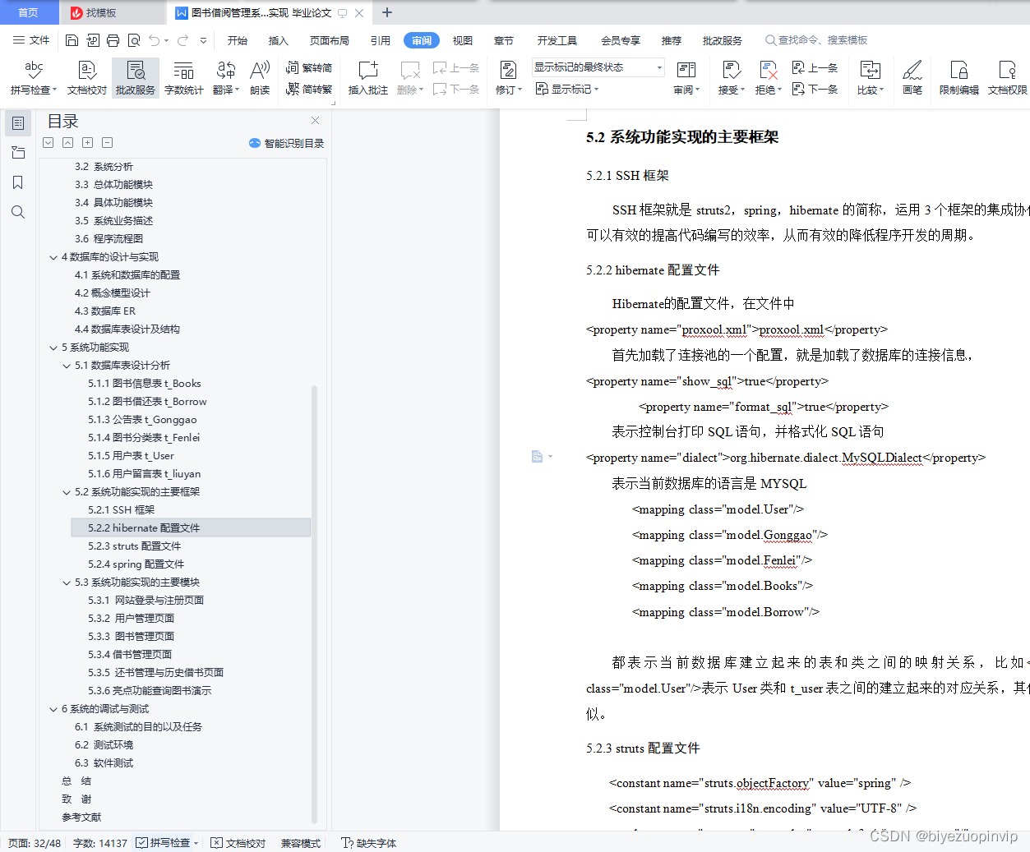
Task: Collapse the 5.2 系统功能实现的主要框架 outline section
Action: pos(67,491)
